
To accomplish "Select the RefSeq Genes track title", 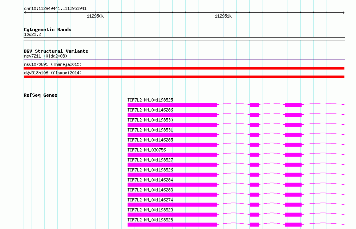I will click(40, 95).
